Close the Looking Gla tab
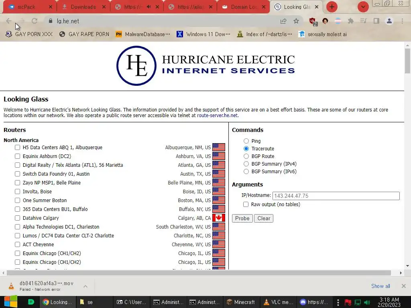The width and height of the screenshot is (411, 308). [317, 7]
